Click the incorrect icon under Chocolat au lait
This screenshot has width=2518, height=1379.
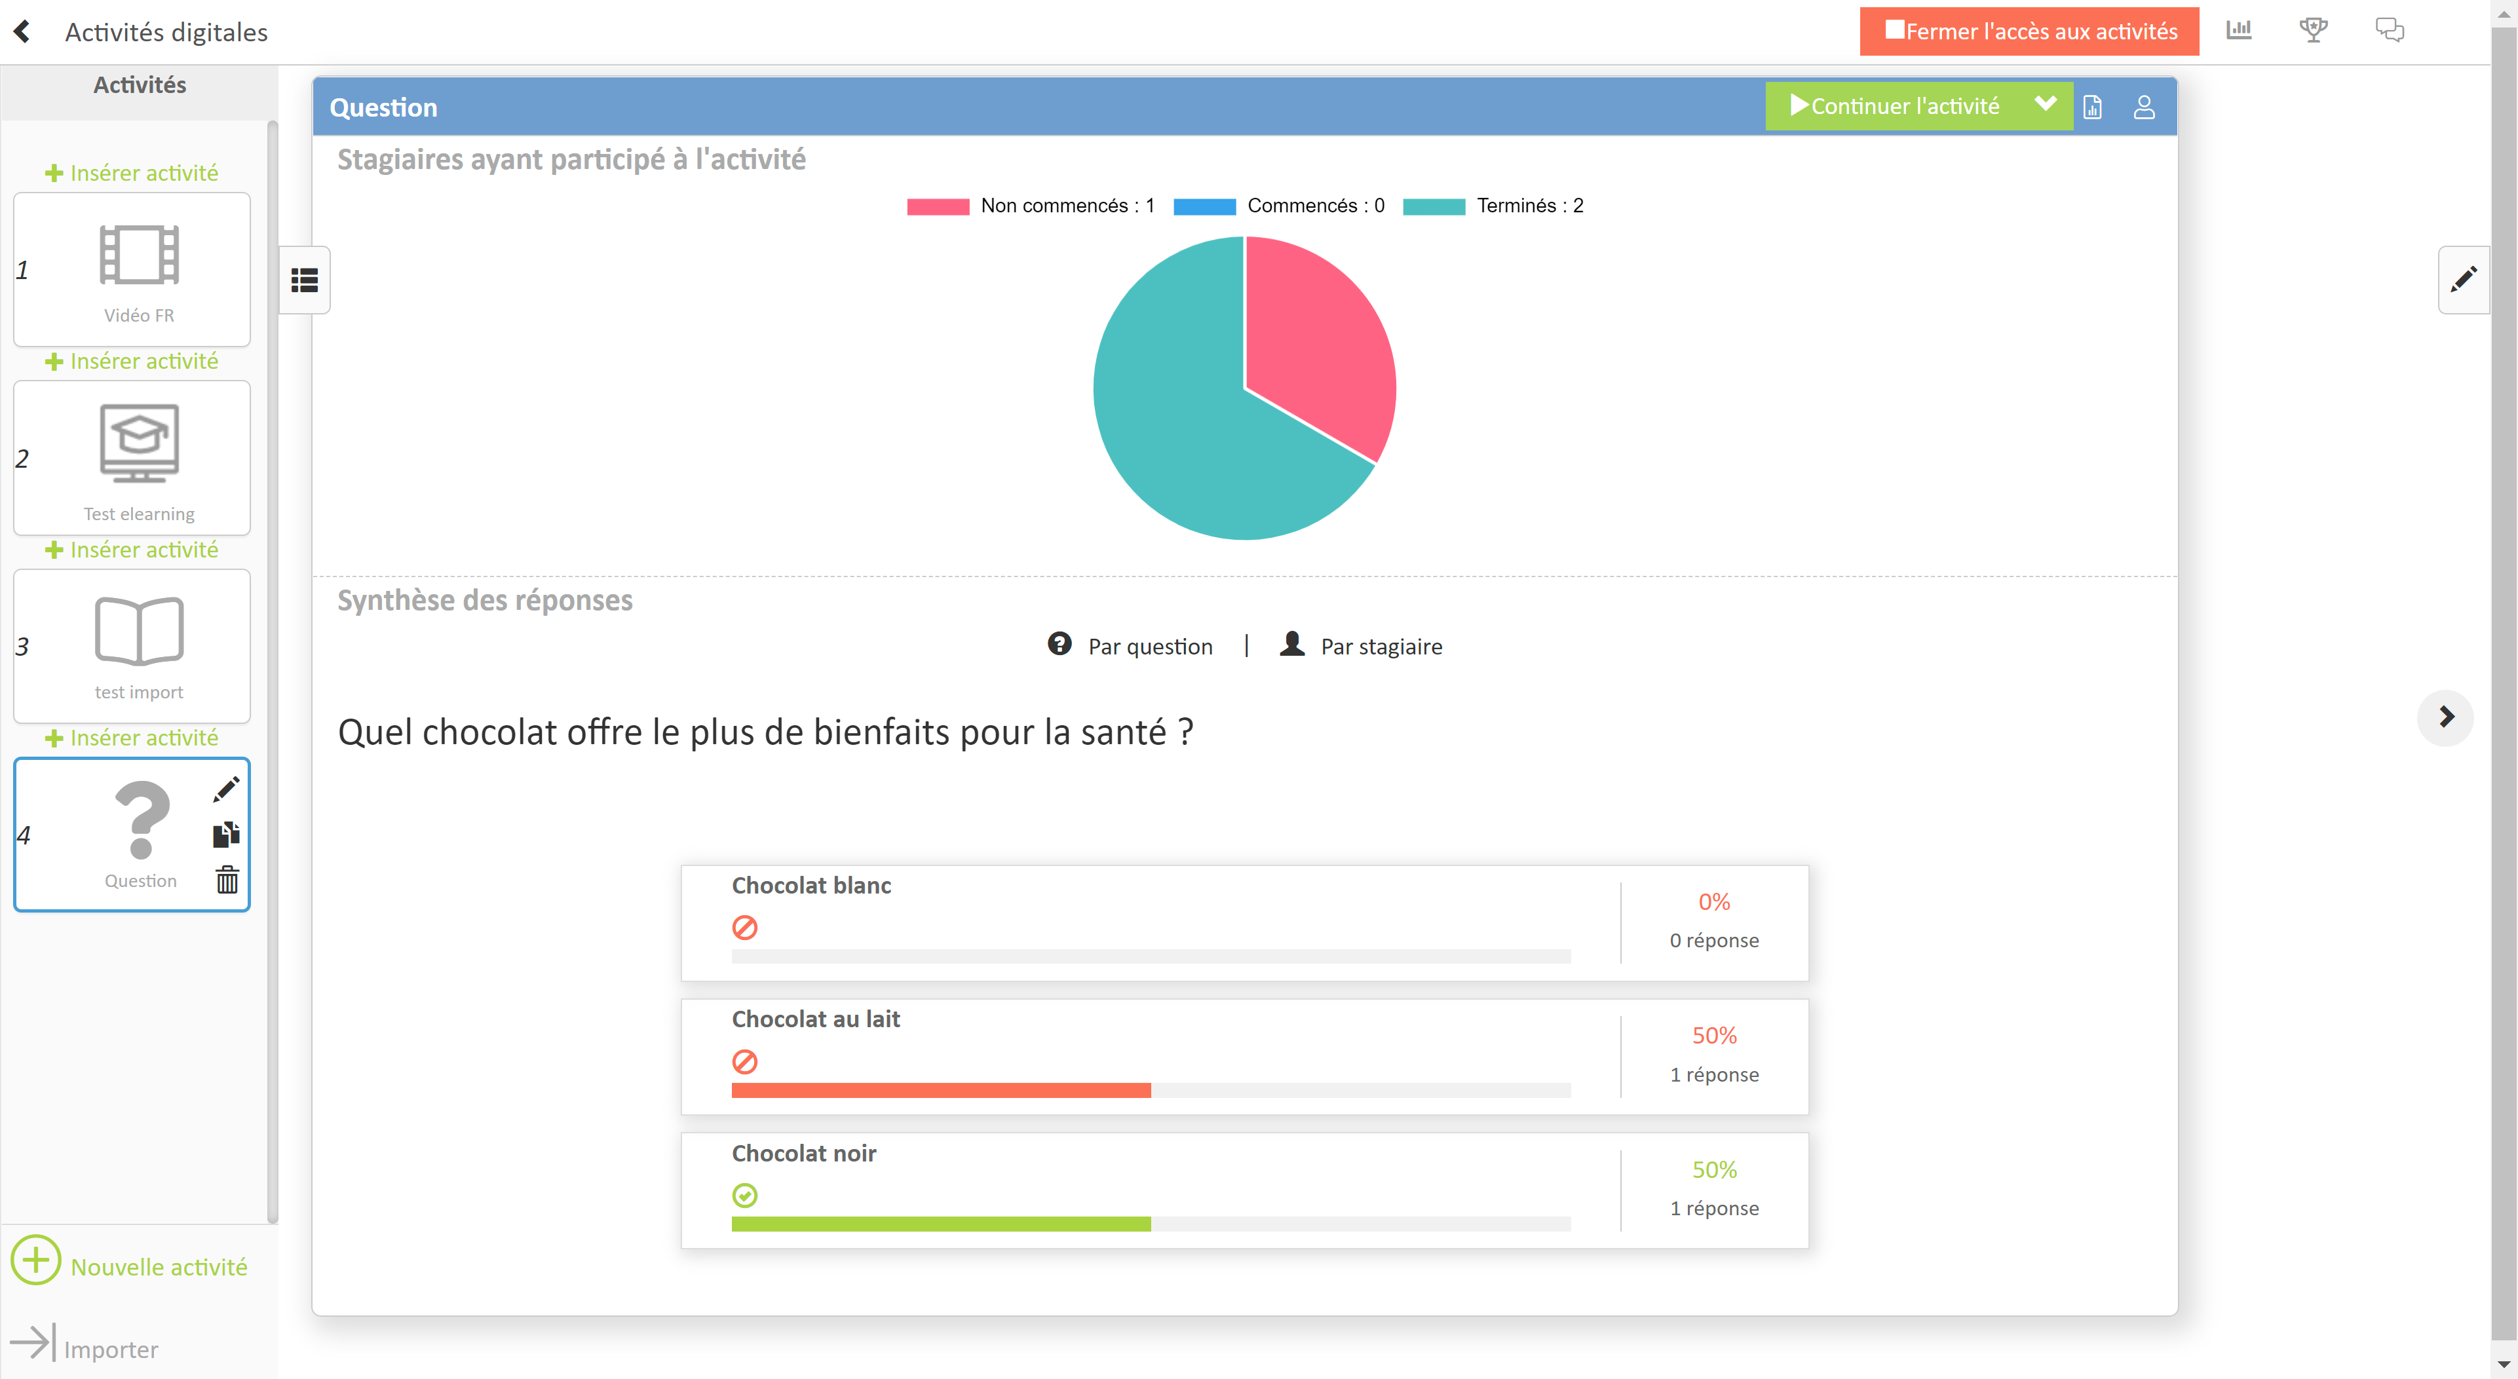pos(745,1061)
